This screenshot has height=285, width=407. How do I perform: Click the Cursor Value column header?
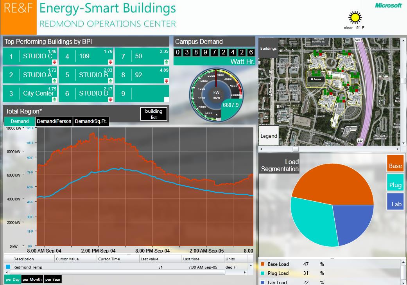[x=75, y=259]
